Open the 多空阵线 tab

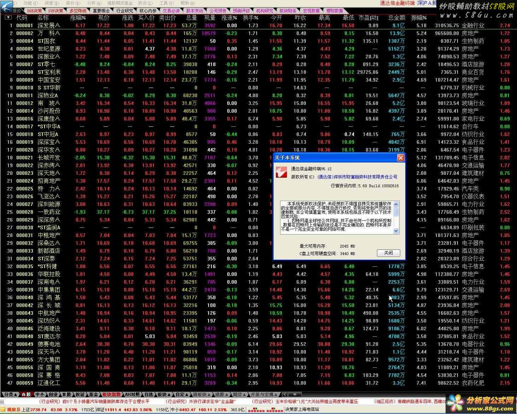[x=78, y=11]
